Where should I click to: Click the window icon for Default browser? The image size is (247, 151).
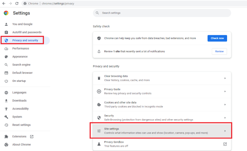[6, 73]
